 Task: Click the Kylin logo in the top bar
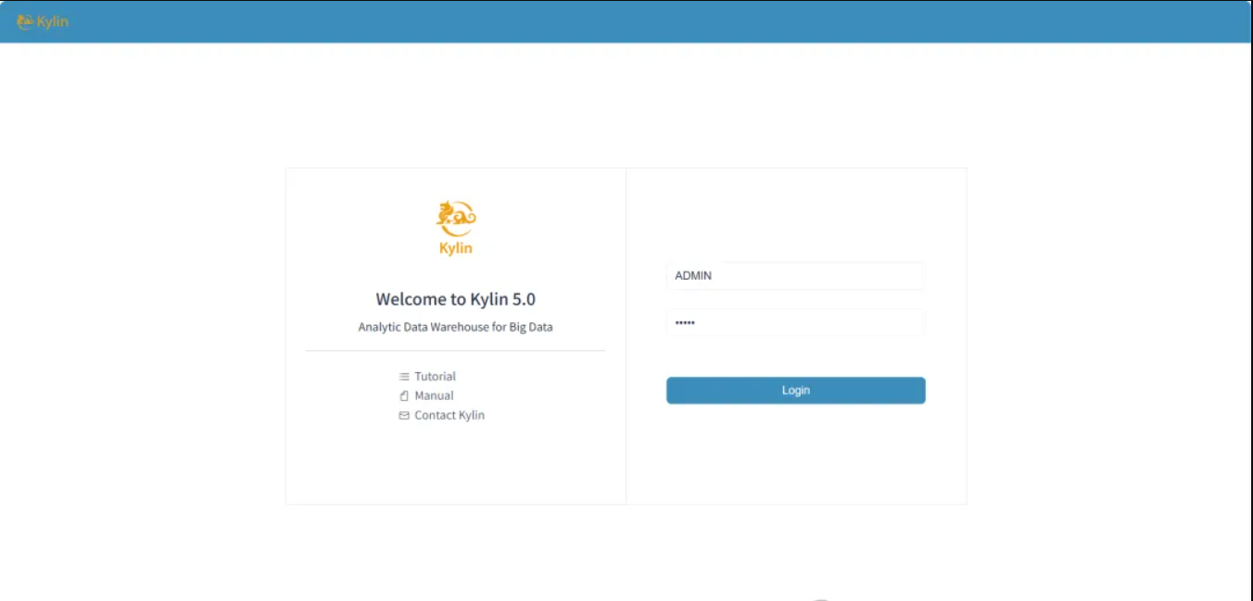click(x=43, y=21)
